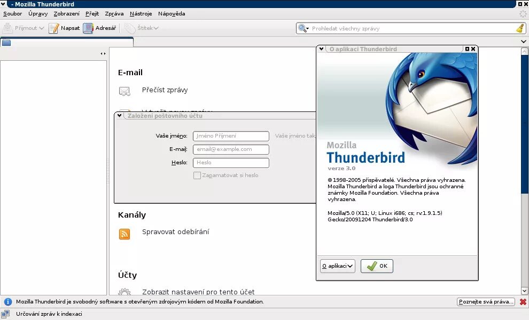Click the Přečíst zprávy envelope icon
The image size is (529, 320).
point(125,91)
